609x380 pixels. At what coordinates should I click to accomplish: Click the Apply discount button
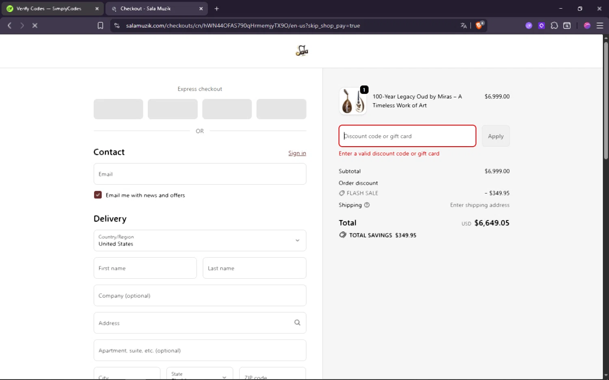(x=496, y=136)
